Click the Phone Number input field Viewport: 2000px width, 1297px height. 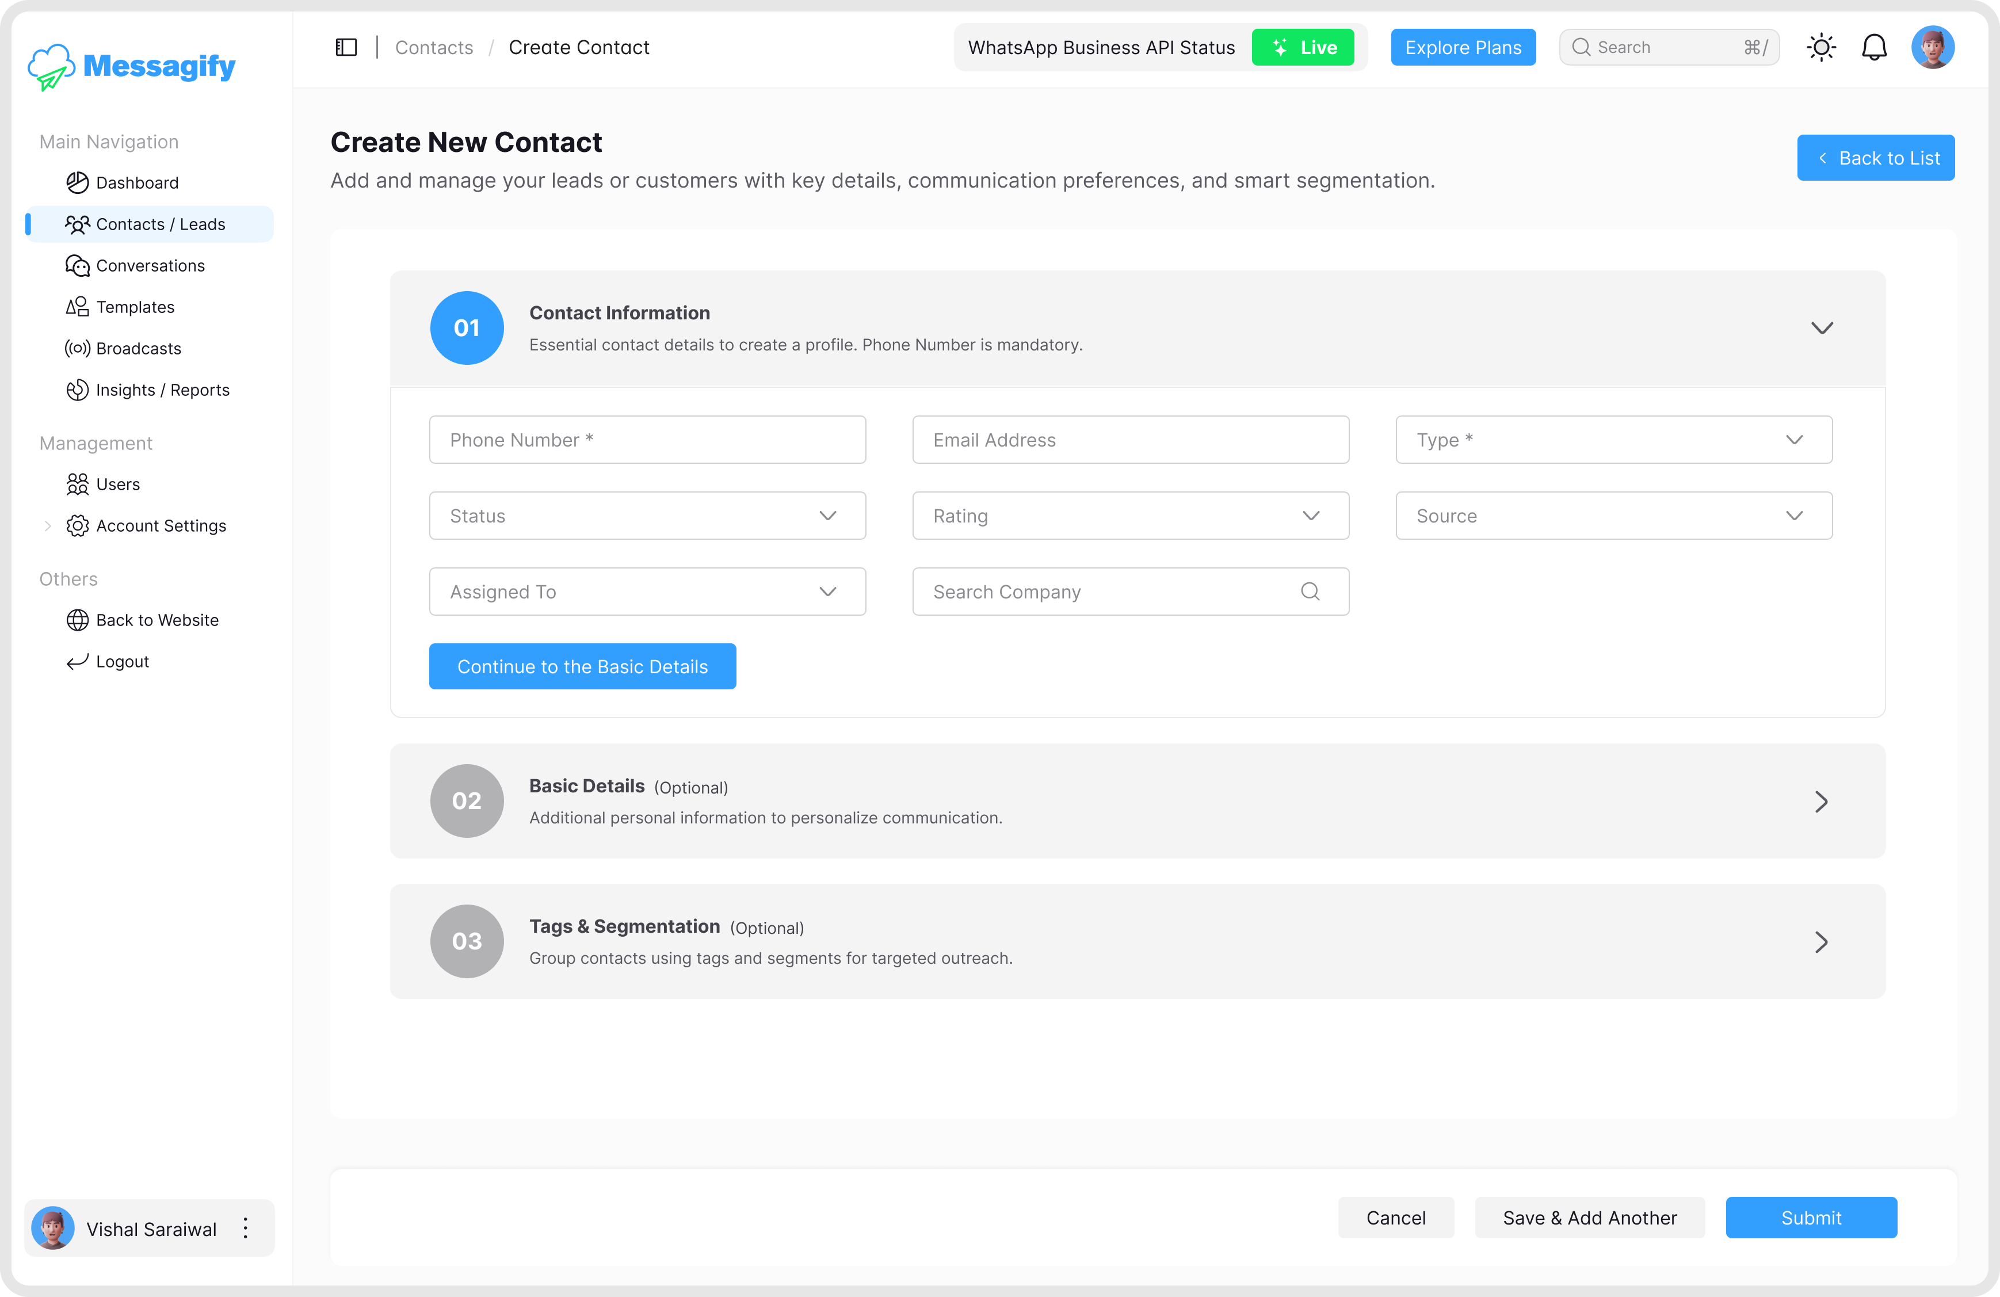[646, 440]
